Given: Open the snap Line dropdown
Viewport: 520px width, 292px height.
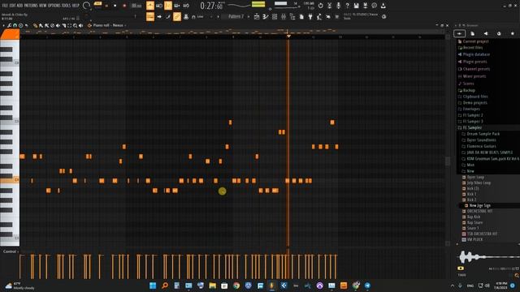Looking at the screenshot, I should tap(201, 16).
